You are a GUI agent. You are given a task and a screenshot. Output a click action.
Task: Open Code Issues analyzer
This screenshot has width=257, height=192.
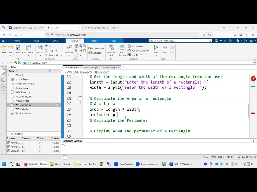[x=96, y=48]
